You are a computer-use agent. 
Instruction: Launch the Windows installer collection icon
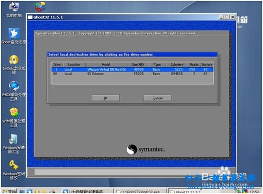click(x=14, y=144)
